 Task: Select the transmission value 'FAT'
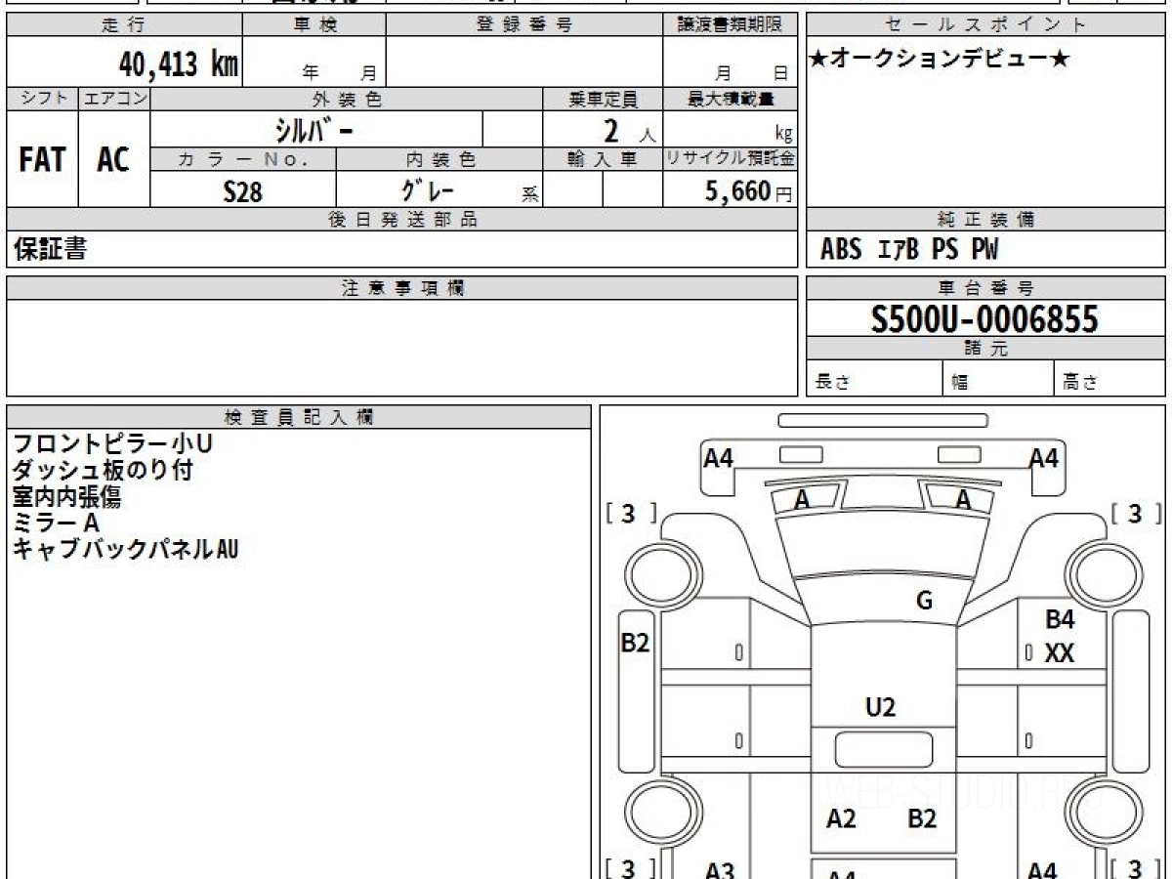42,159
